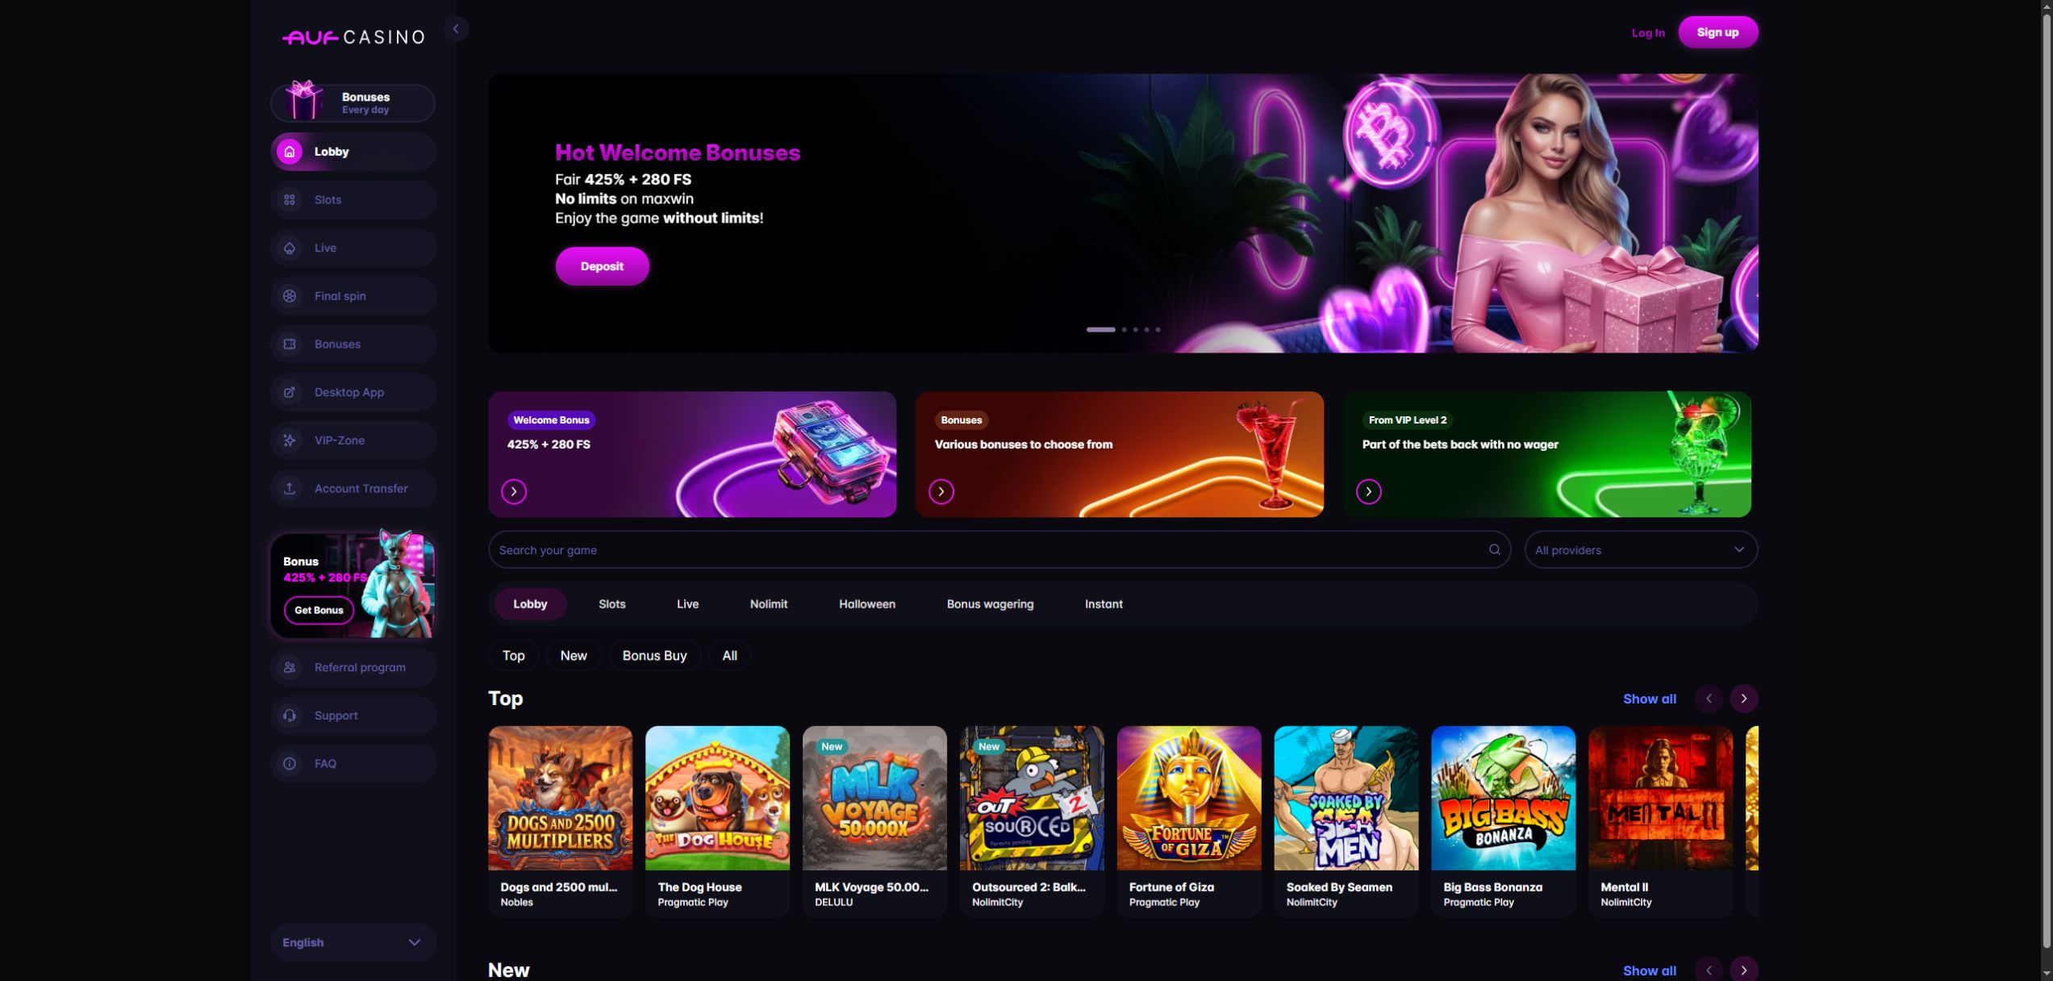Open the Account Transfer icon
The height and width of the screenshot is (981, 2053).
[x=290, y=489]
